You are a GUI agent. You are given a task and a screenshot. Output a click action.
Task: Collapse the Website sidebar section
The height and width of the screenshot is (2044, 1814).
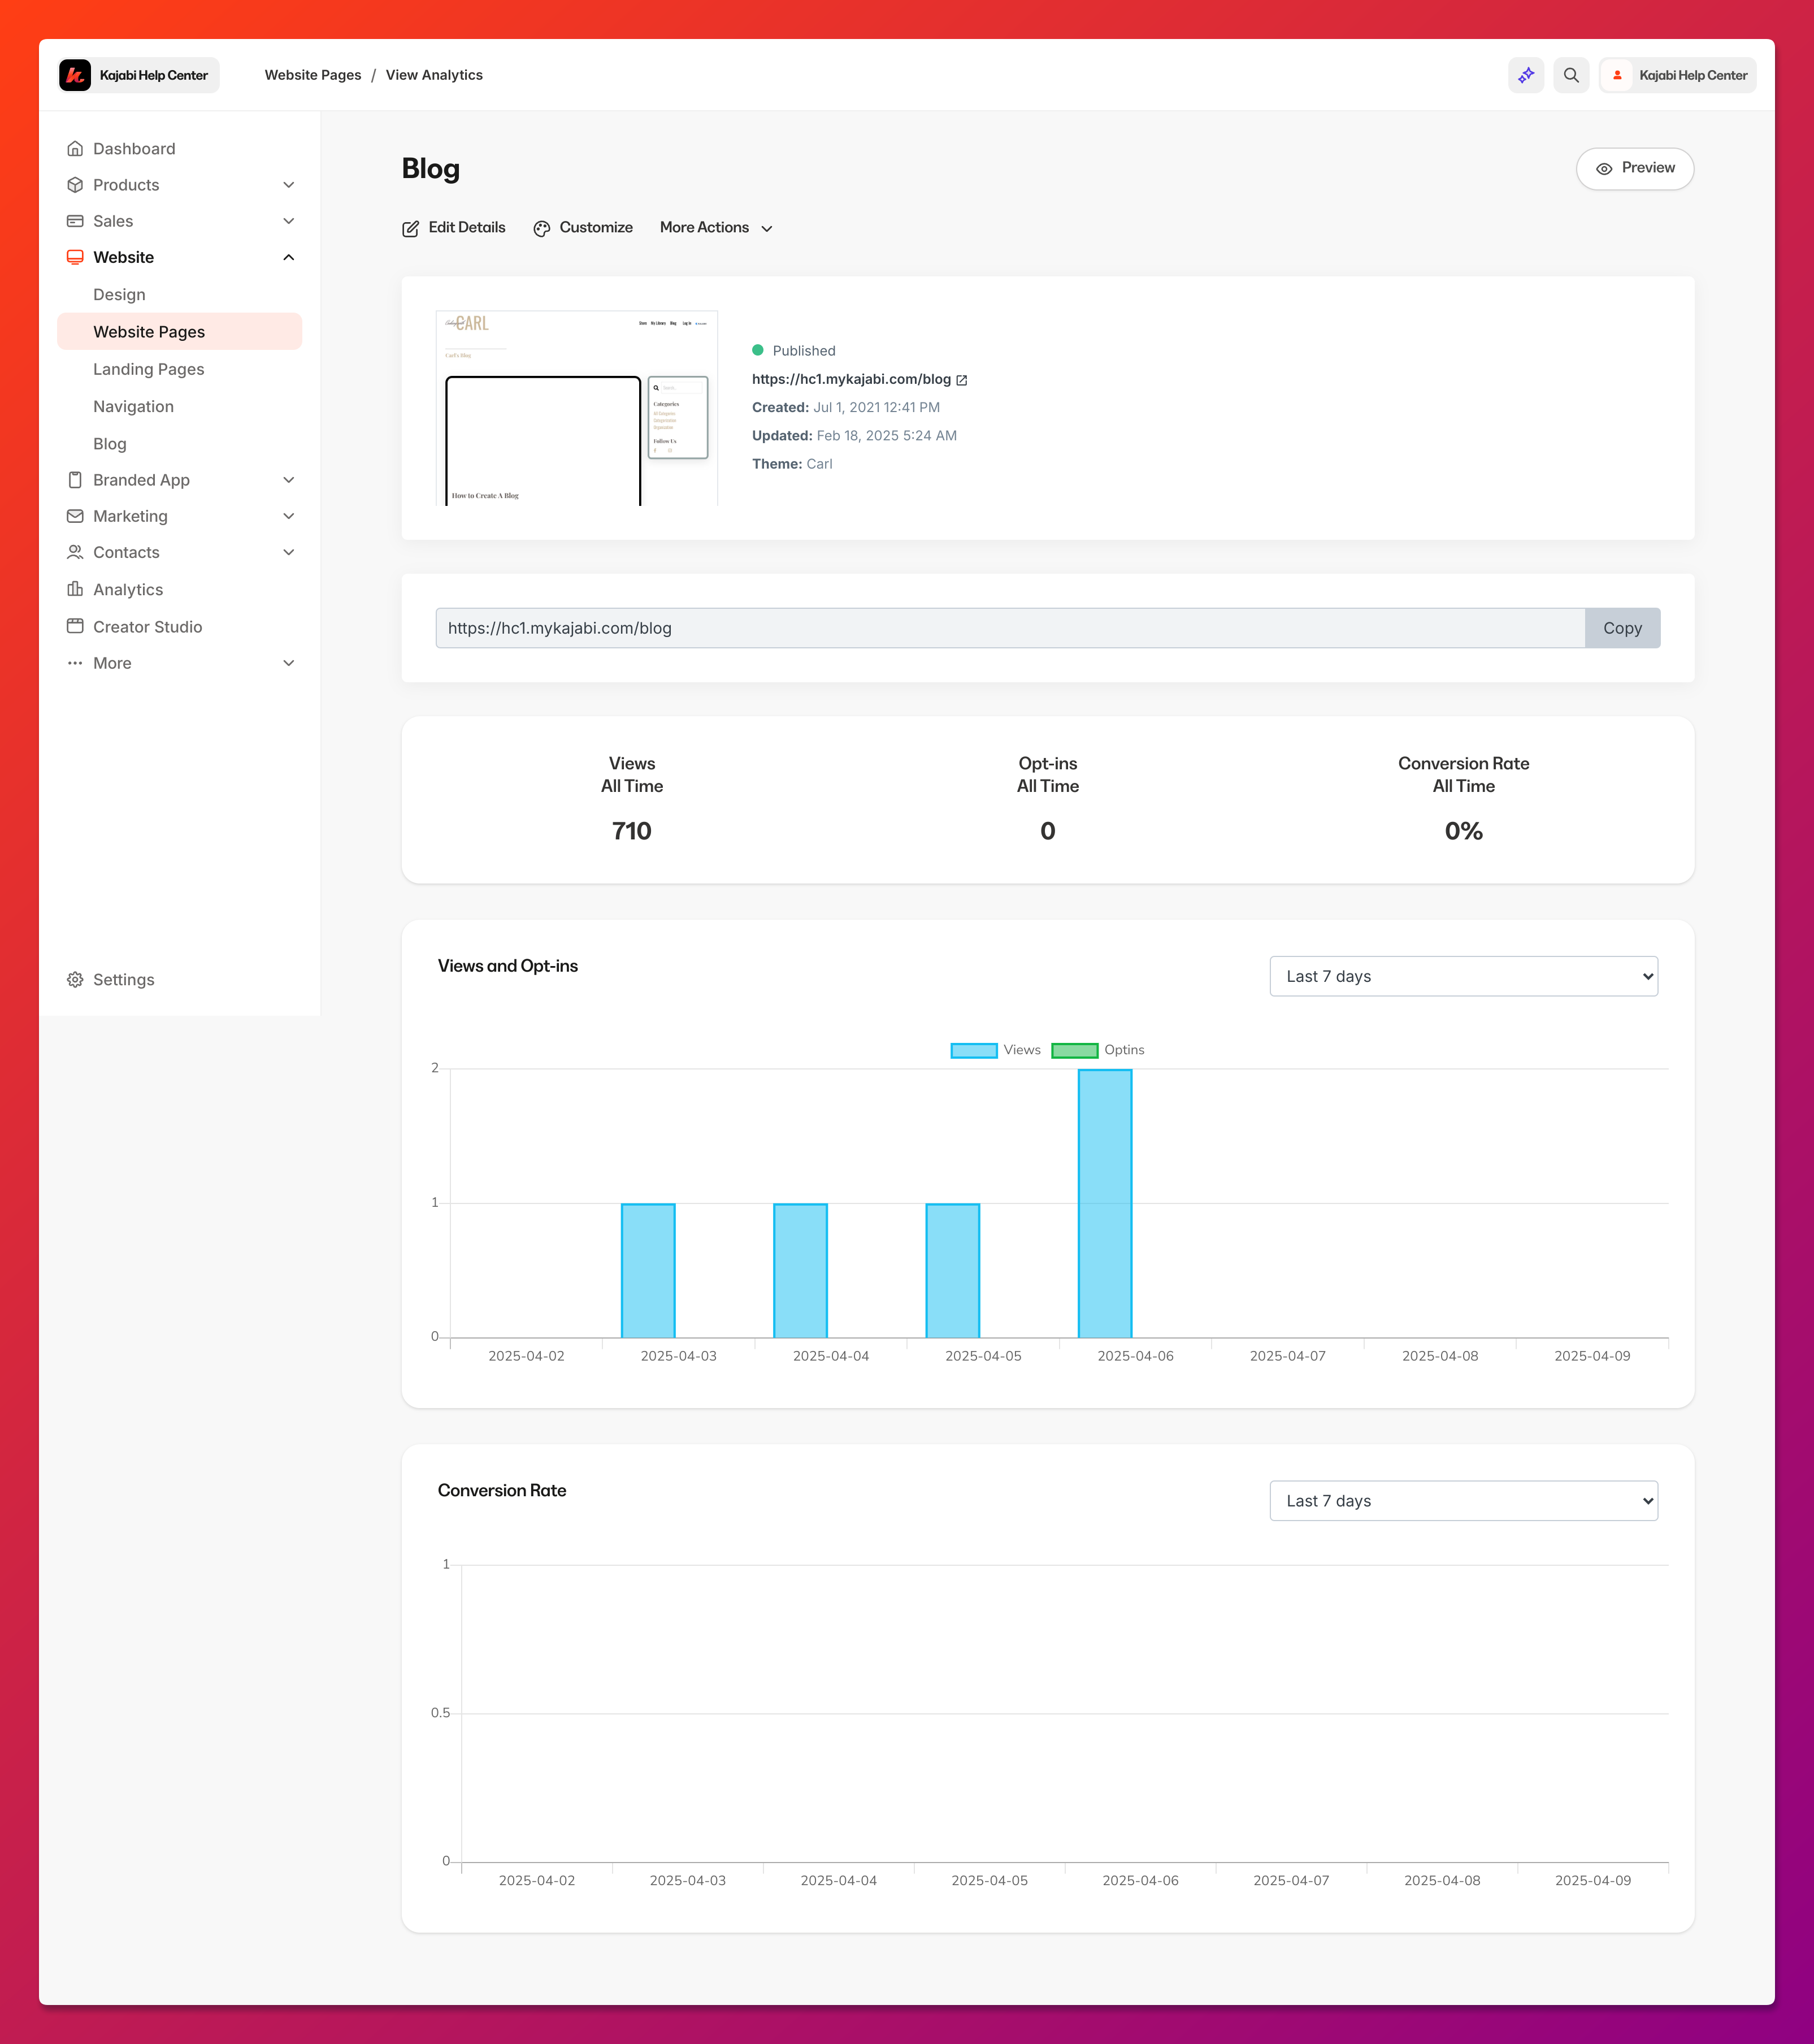click(289, 258)
